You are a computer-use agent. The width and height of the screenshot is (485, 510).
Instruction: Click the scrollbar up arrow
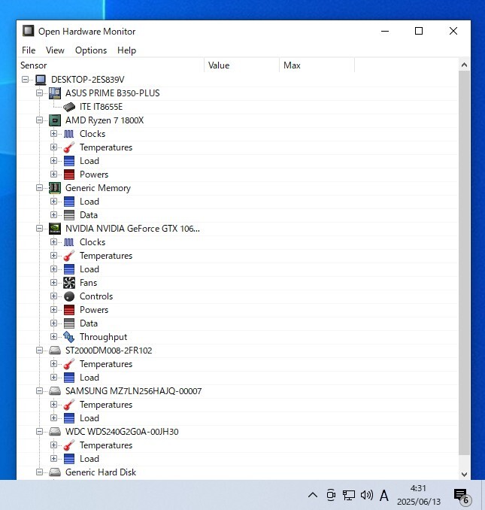point(464,65)
